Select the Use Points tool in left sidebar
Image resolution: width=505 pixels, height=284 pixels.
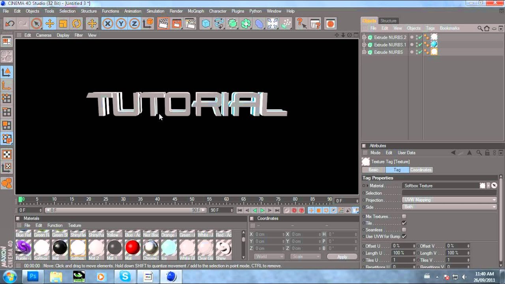[7, 98]
